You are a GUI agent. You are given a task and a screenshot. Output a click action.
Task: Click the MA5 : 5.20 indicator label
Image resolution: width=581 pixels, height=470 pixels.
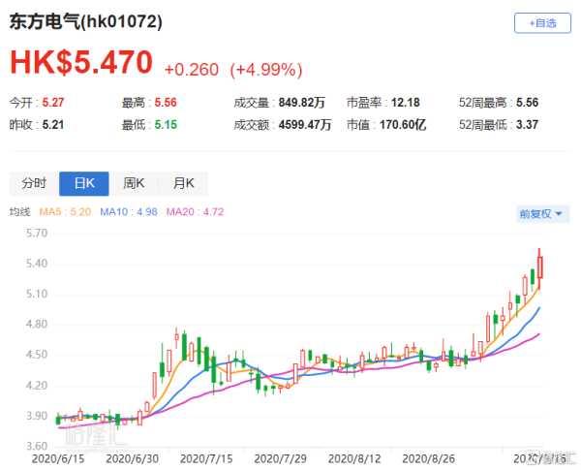[x=65, y=212]
